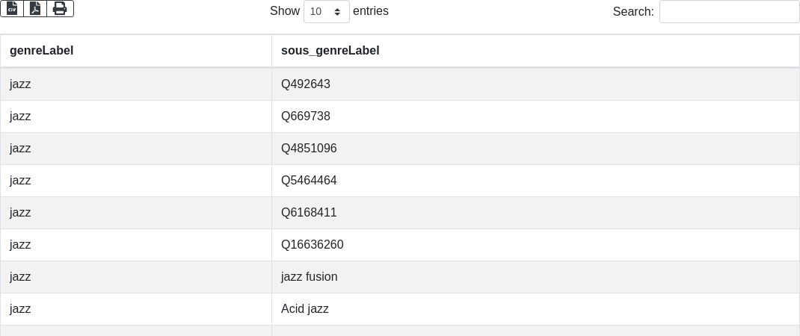Image resolution: width=800 pixels, height=336 pixels.
Task: Select the jazz fusion cell
Action: (310, 277)
